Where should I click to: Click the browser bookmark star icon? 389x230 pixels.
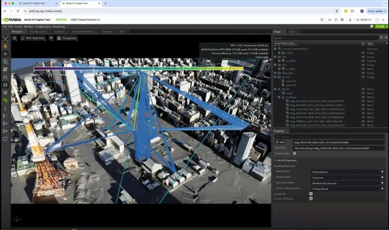[337, 11]
